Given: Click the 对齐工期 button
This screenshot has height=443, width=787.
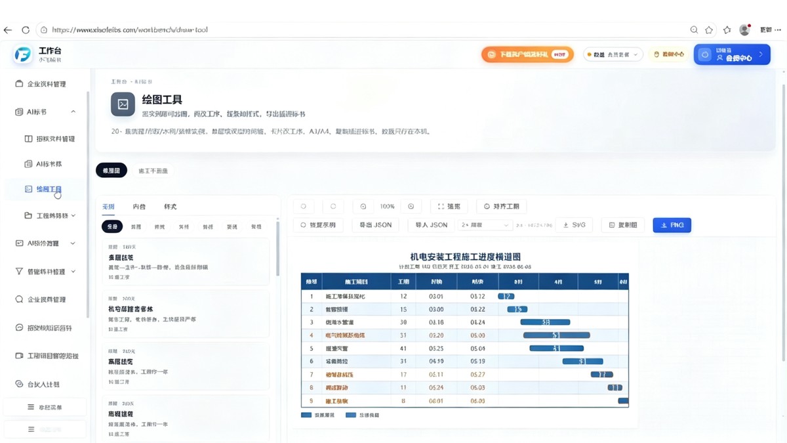Looking at the screenshot, I should point(502,206).
